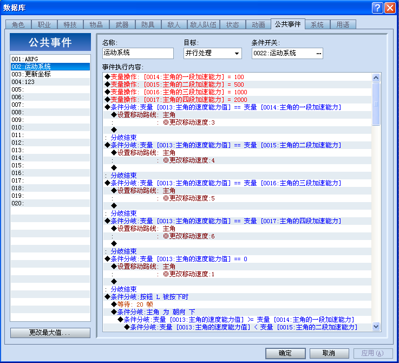Select the 更改移动速度:6 line
The height and width of the screenshot is (363, 399).
(x=237, y=236)
